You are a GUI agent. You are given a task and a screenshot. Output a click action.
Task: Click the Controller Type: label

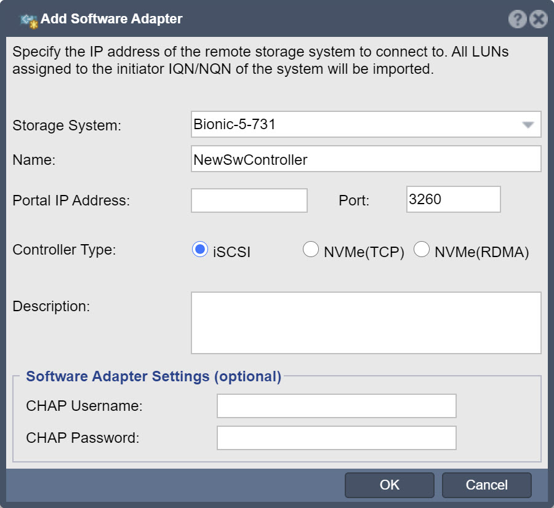pos(64,250)
